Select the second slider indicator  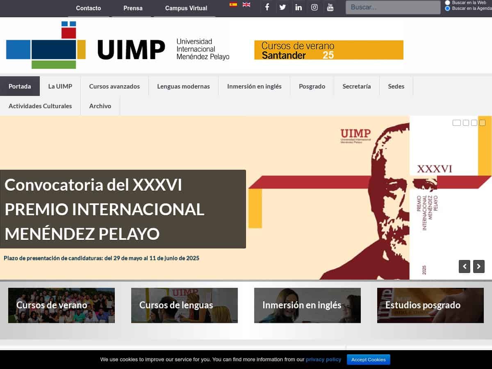[x=466, y=123]
